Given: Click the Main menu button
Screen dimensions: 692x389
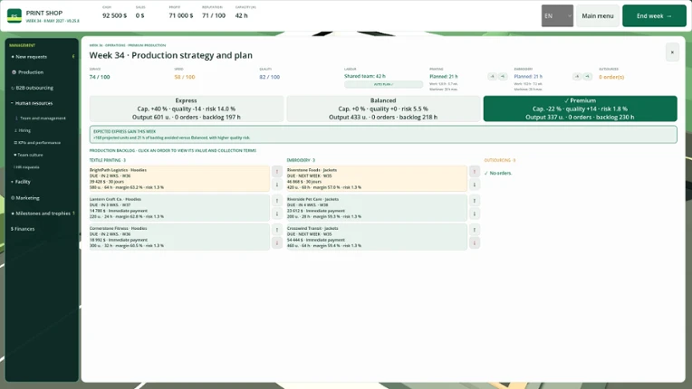Looking at the screenshot, I should coord(598,16).
